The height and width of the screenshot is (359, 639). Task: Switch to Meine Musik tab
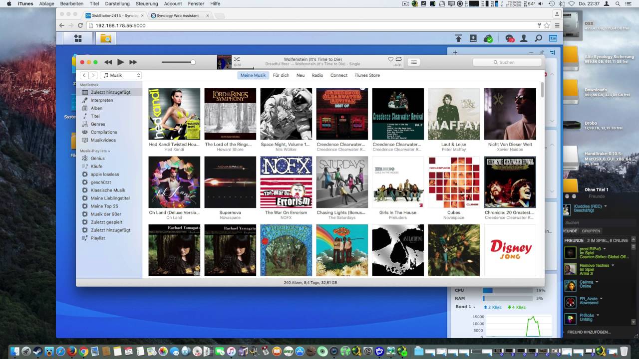click(x=253, y=75)
